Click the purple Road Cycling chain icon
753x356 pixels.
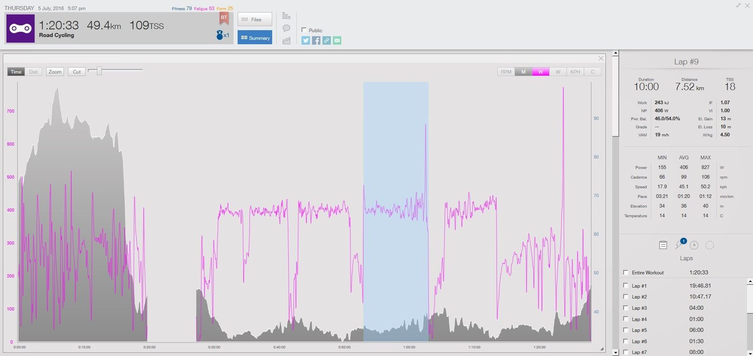(x=20, y=29)
